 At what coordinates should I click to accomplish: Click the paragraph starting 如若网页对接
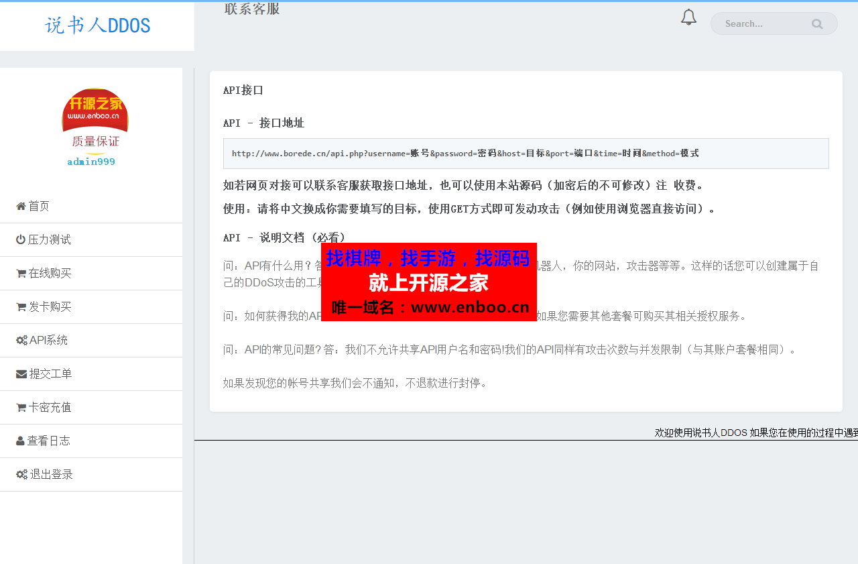(x=464, y=185)
